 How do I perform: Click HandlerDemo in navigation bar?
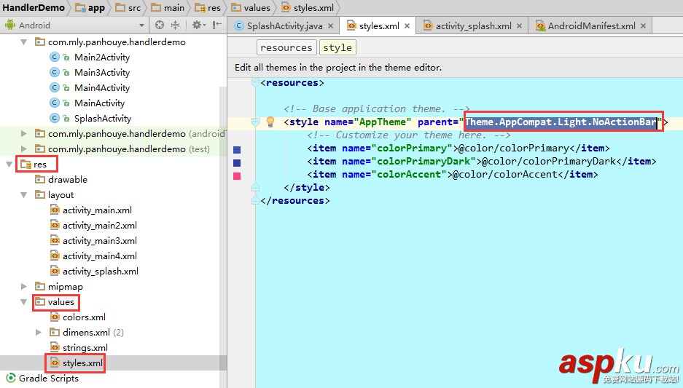pyautogui.click(x=34, y=8)
